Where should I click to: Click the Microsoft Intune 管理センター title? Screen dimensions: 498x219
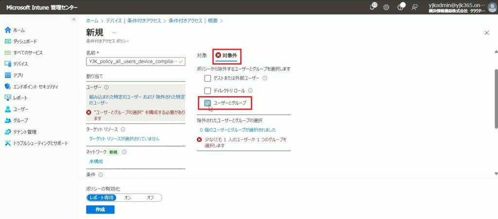pos(42,7)
